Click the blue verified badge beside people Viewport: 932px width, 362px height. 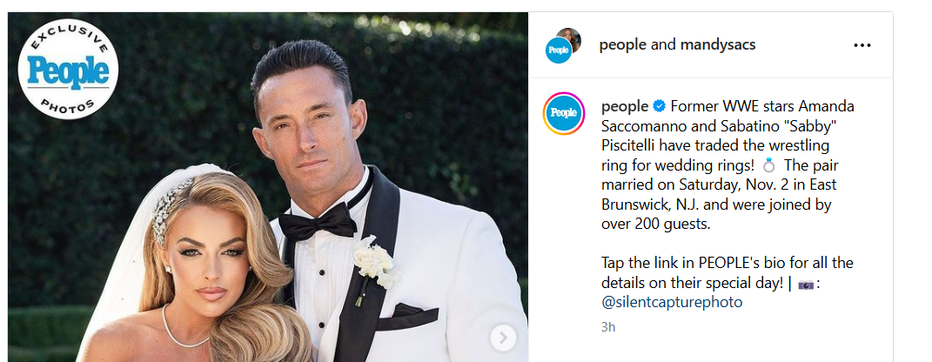tap(659, 106)
